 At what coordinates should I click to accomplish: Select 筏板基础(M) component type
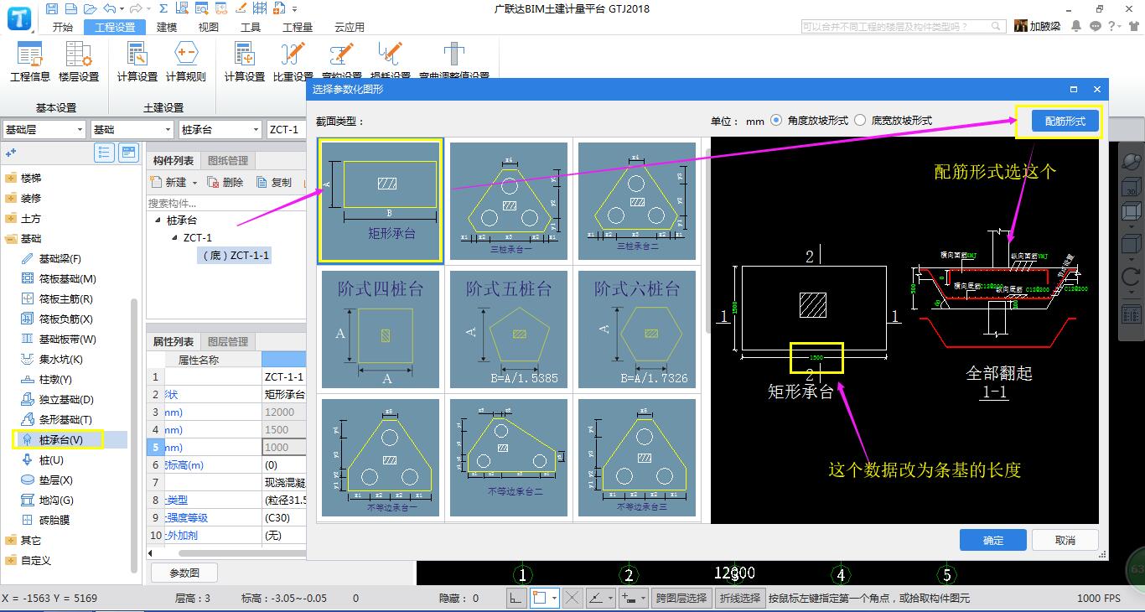coord(68,279)
